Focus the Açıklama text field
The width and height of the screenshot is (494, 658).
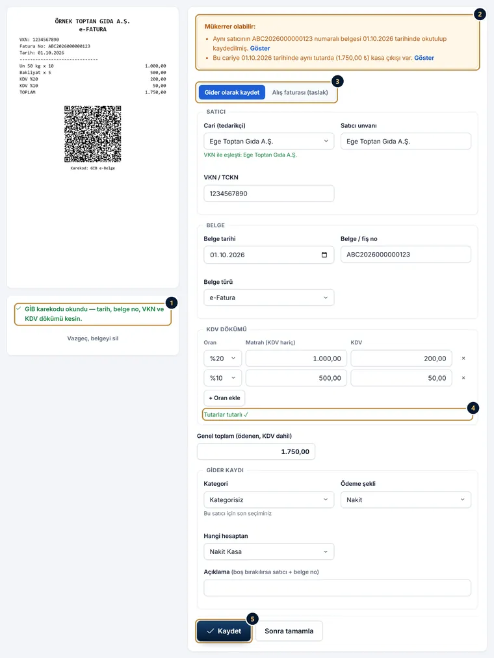tap(337, 588)
